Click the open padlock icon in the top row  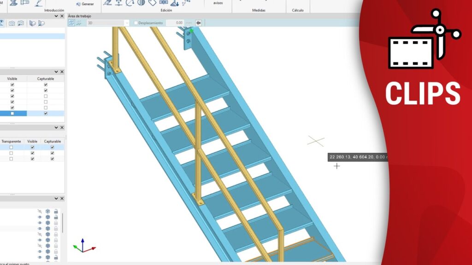[55, 211]
